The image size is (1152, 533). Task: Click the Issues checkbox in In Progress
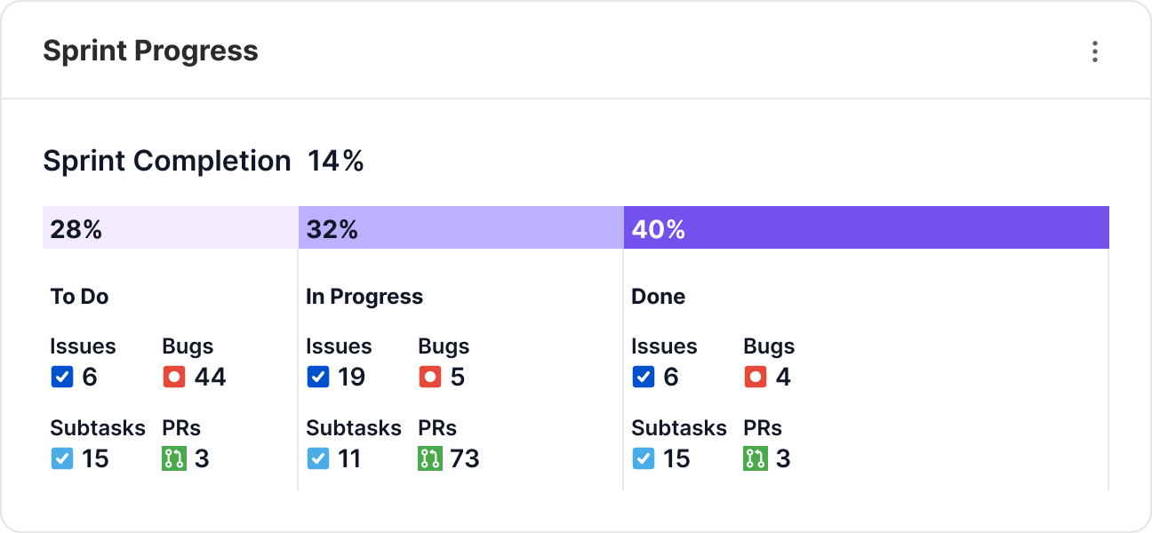(x=317, y=377)
